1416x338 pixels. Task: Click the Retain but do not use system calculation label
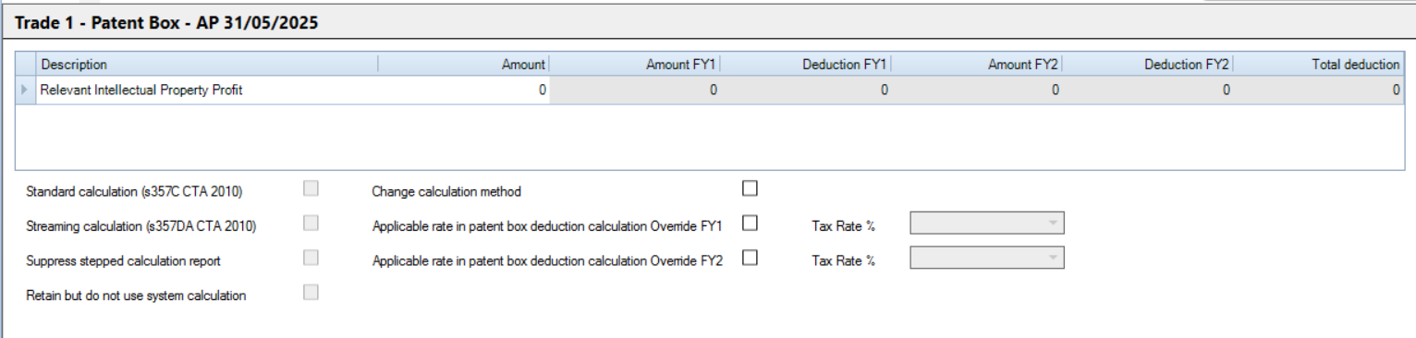[x=136, y=296]
